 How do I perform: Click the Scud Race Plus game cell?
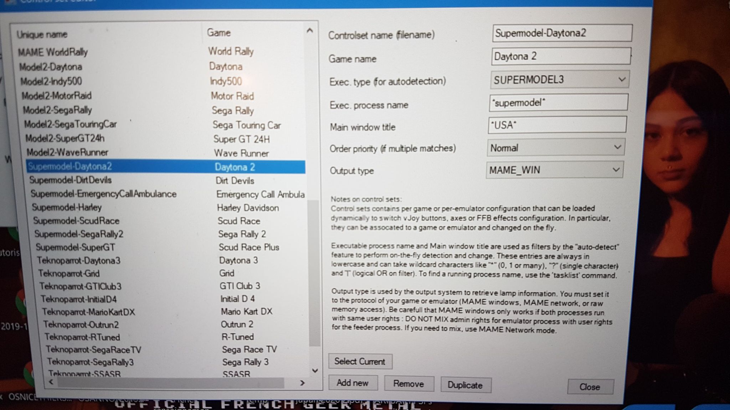[249, 247]
